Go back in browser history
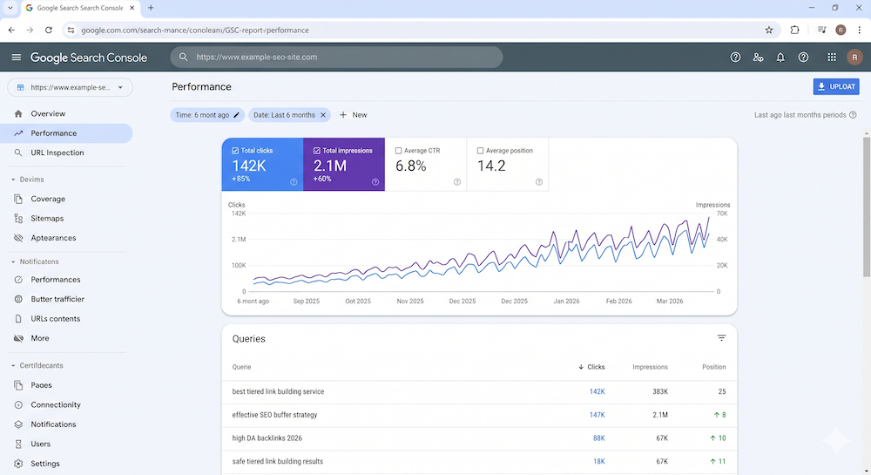The width and height of the screenshot is (871, 475). tap(11, 30)
